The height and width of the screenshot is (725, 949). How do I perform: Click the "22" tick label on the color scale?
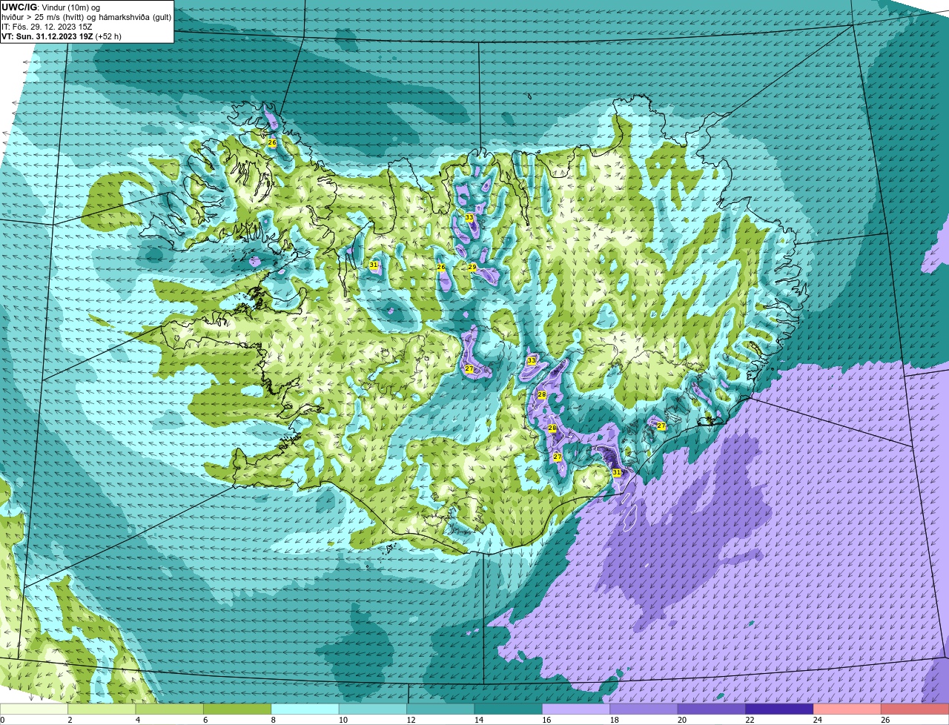pos(750,720)
